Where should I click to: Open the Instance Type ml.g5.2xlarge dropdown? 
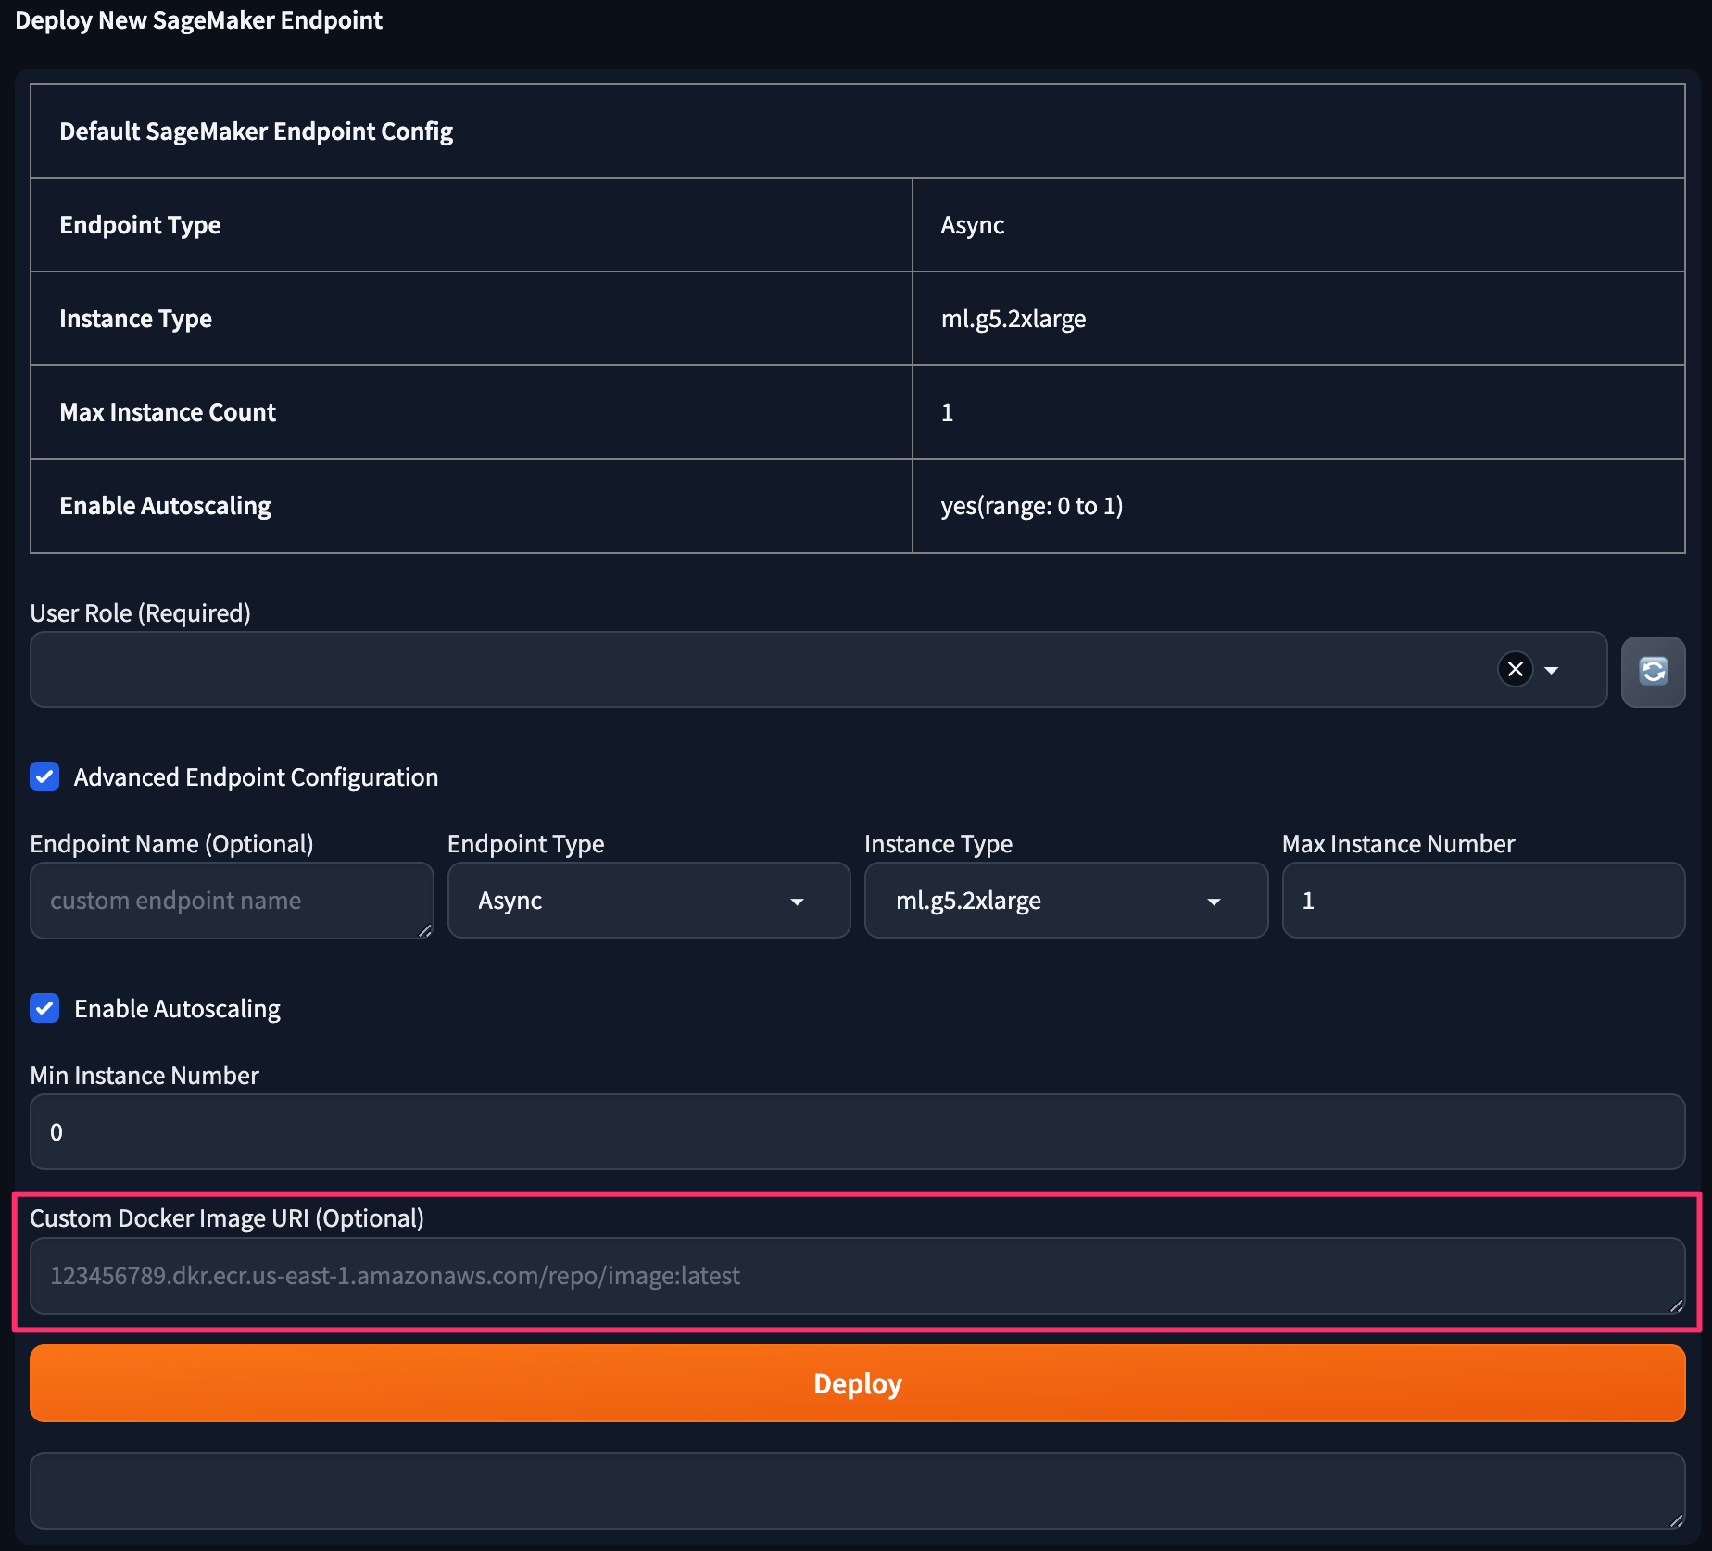(1065, 901)
